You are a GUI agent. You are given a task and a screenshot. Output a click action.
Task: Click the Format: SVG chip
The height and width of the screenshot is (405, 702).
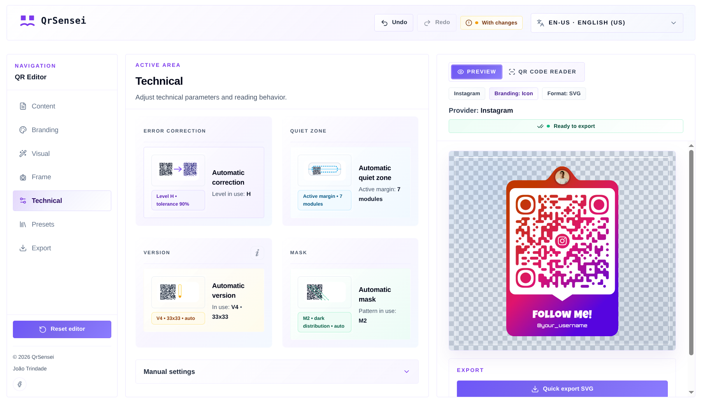[x=564, y=94]
